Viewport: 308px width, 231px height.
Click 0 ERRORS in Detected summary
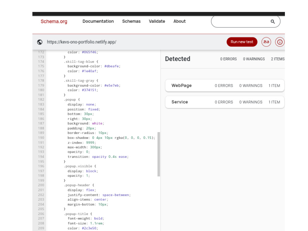pyautogui.click(x=229, y=59)
